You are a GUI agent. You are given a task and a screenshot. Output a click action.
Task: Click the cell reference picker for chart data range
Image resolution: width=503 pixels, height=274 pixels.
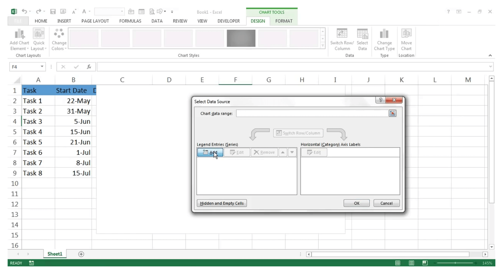point(392,113)
